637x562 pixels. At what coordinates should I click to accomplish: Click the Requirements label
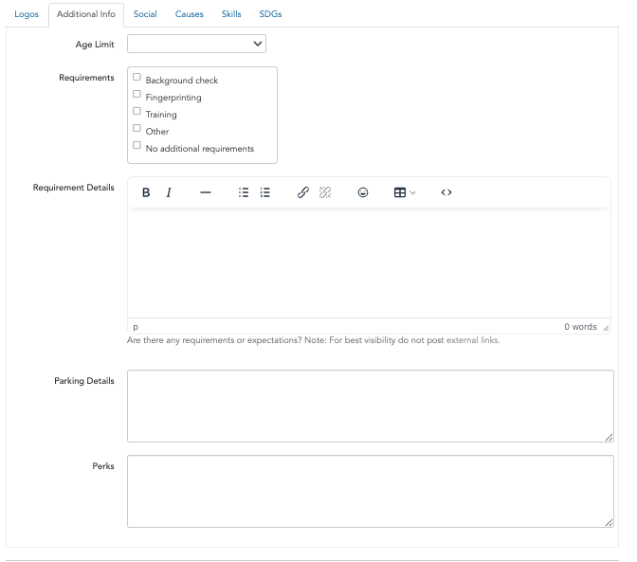[x=86, y=78]
